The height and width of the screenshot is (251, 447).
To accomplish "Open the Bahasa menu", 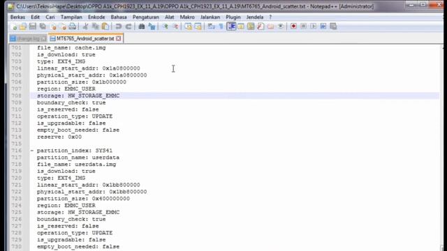I will [119, 17].
